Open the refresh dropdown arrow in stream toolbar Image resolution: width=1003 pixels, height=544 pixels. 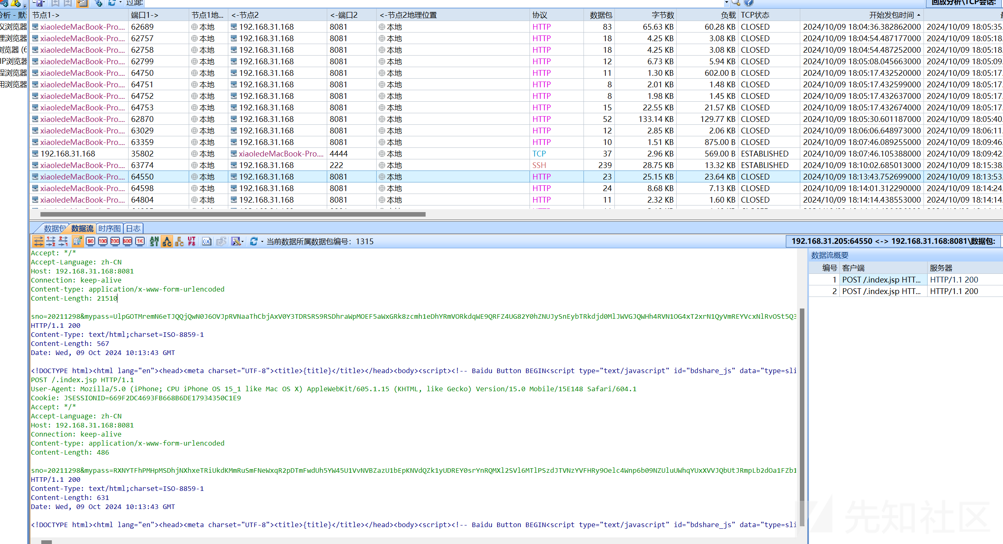click(262, 242)
